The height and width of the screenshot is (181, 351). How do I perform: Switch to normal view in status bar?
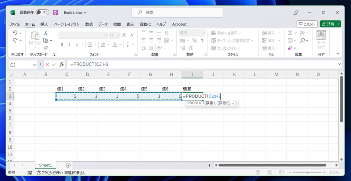(258, 173)
